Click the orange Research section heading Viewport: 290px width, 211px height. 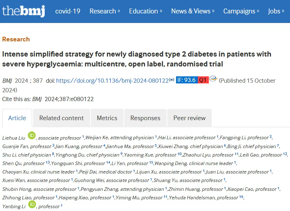tap(16, 39)
